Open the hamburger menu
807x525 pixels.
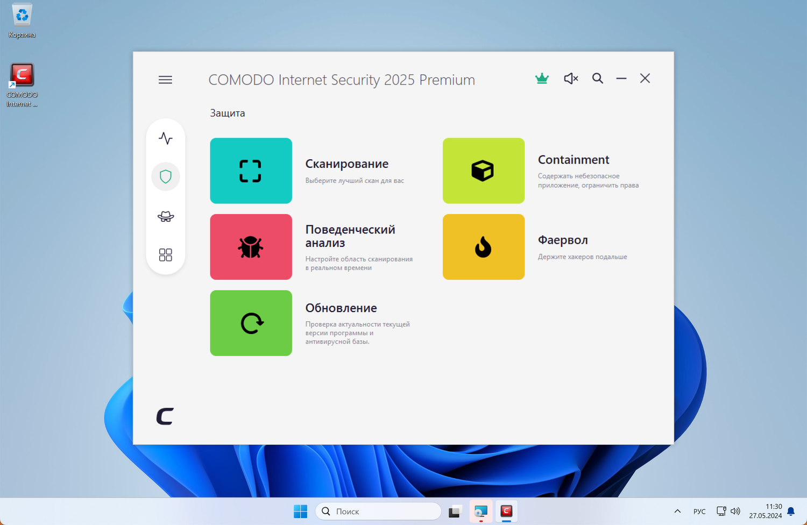[x=165, y=80]
